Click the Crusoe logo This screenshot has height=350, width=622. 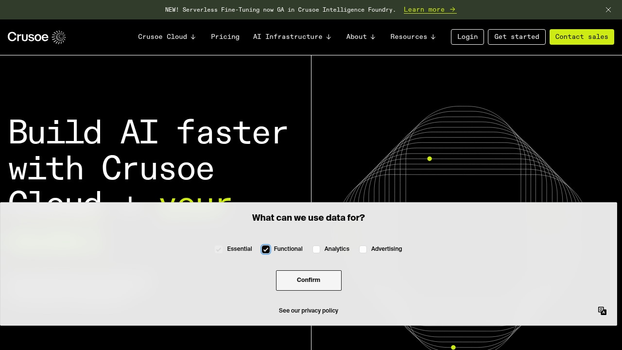pos(36,37)
